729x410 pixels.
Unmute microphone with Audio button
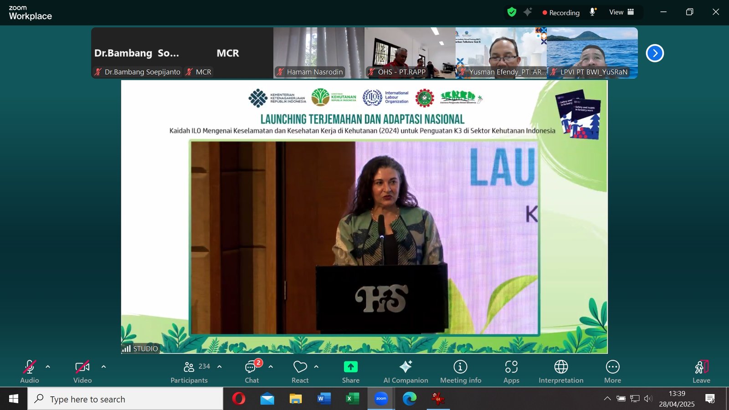[30, 372]
